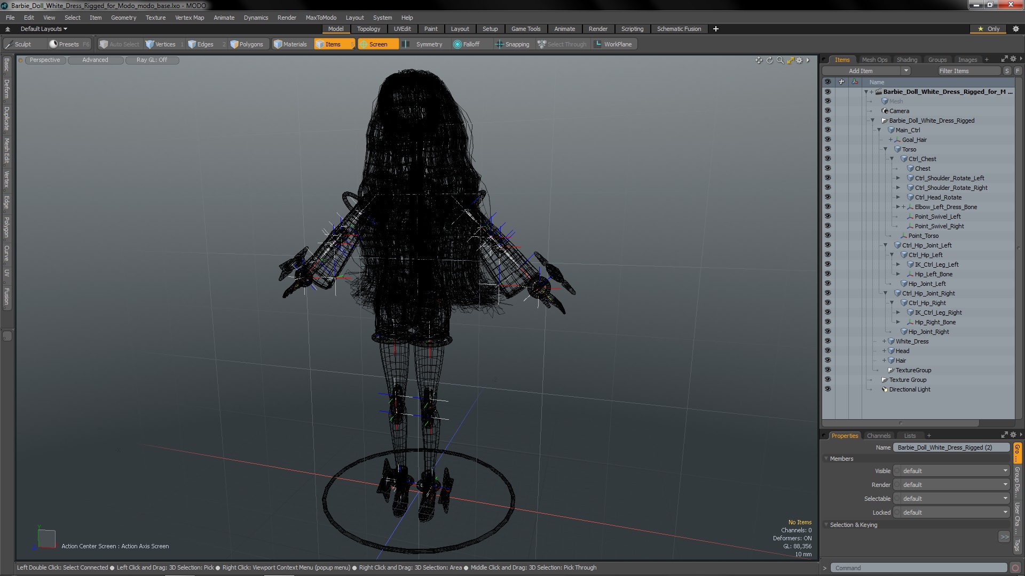Open the Mesh Ops tab
This screenshot has height=576, width=1025.
(874, 60)
